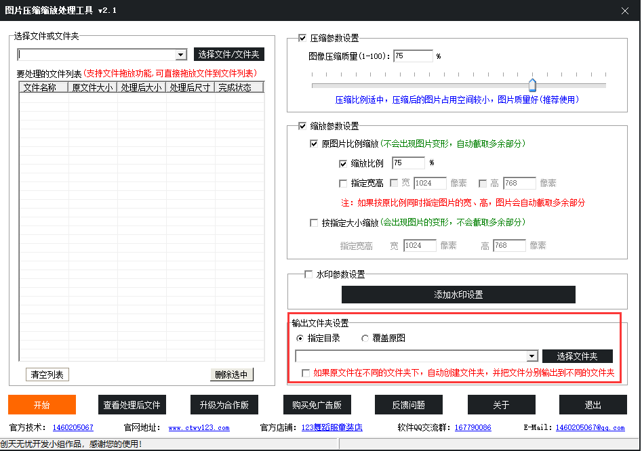Open 查看处理后文件 to view processed files

(132, 405)
